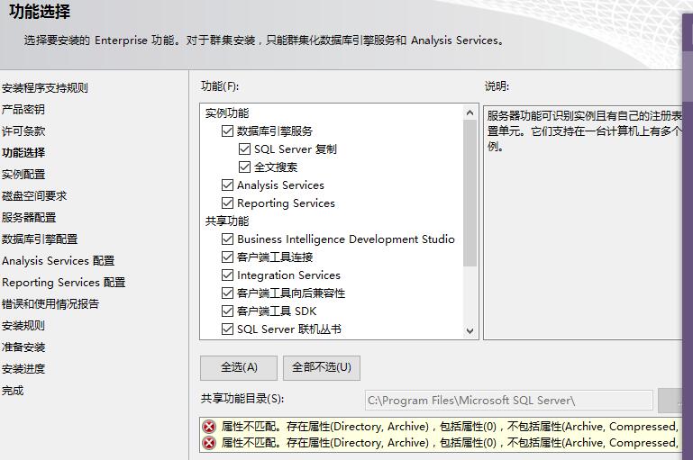This screenshot has height=460, width=693.
Task: Select 服务器配置 step in sidebar
Action: pos(29,218)
